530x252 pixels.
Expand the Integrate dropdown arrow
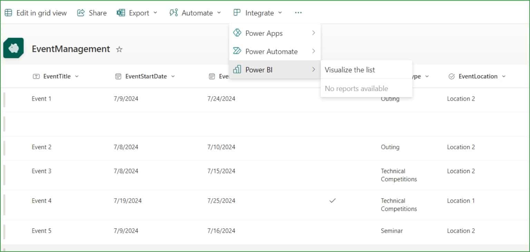coord(280,13)
